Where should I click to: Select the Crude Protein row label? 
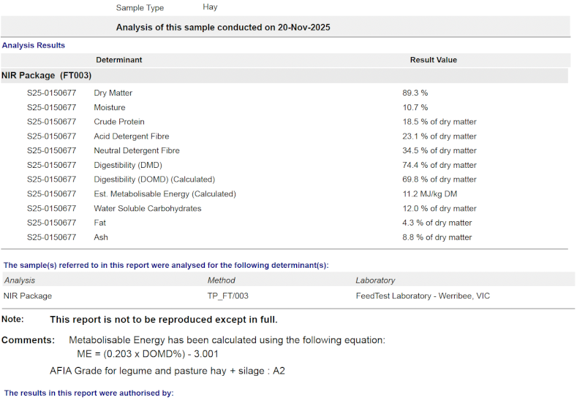click(x=119, y=122)
